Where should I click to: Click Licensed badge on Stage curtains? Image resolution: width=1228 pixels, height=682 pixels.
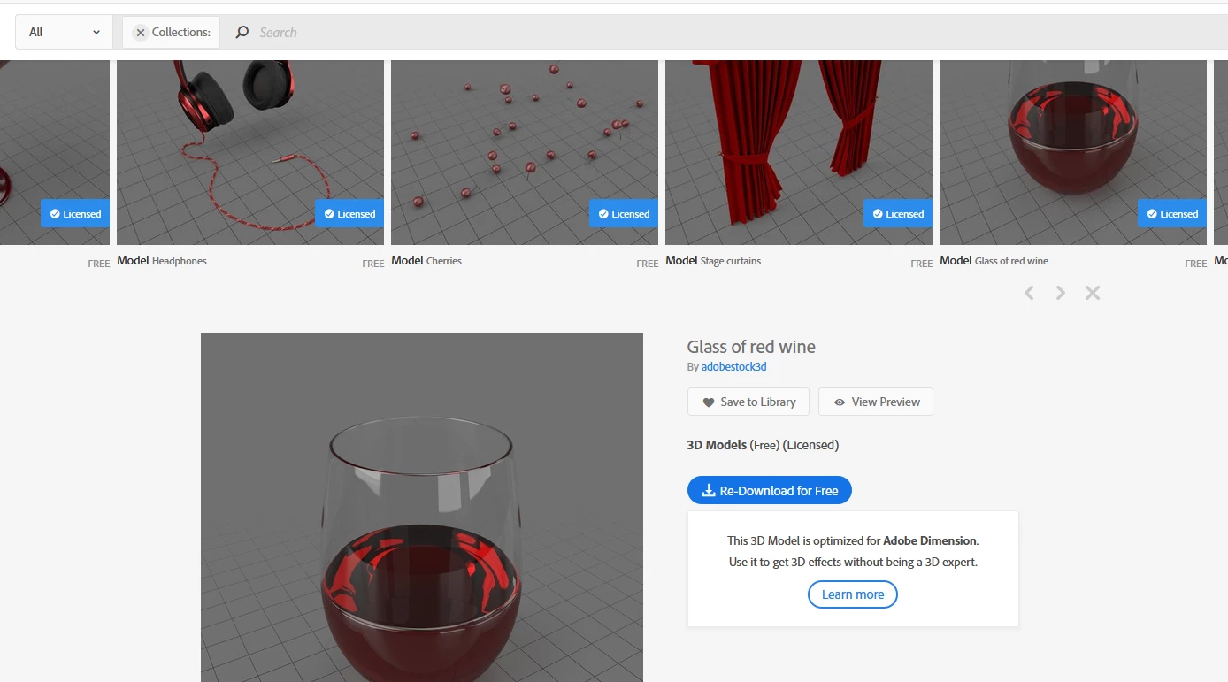pos(898,213)
